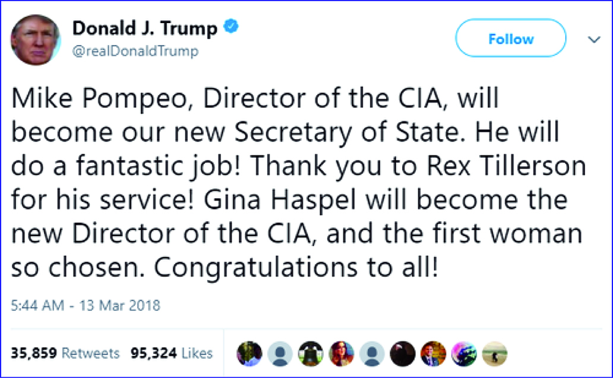Click the dark purple-green avatar before Likes faces

coord(249,354)
